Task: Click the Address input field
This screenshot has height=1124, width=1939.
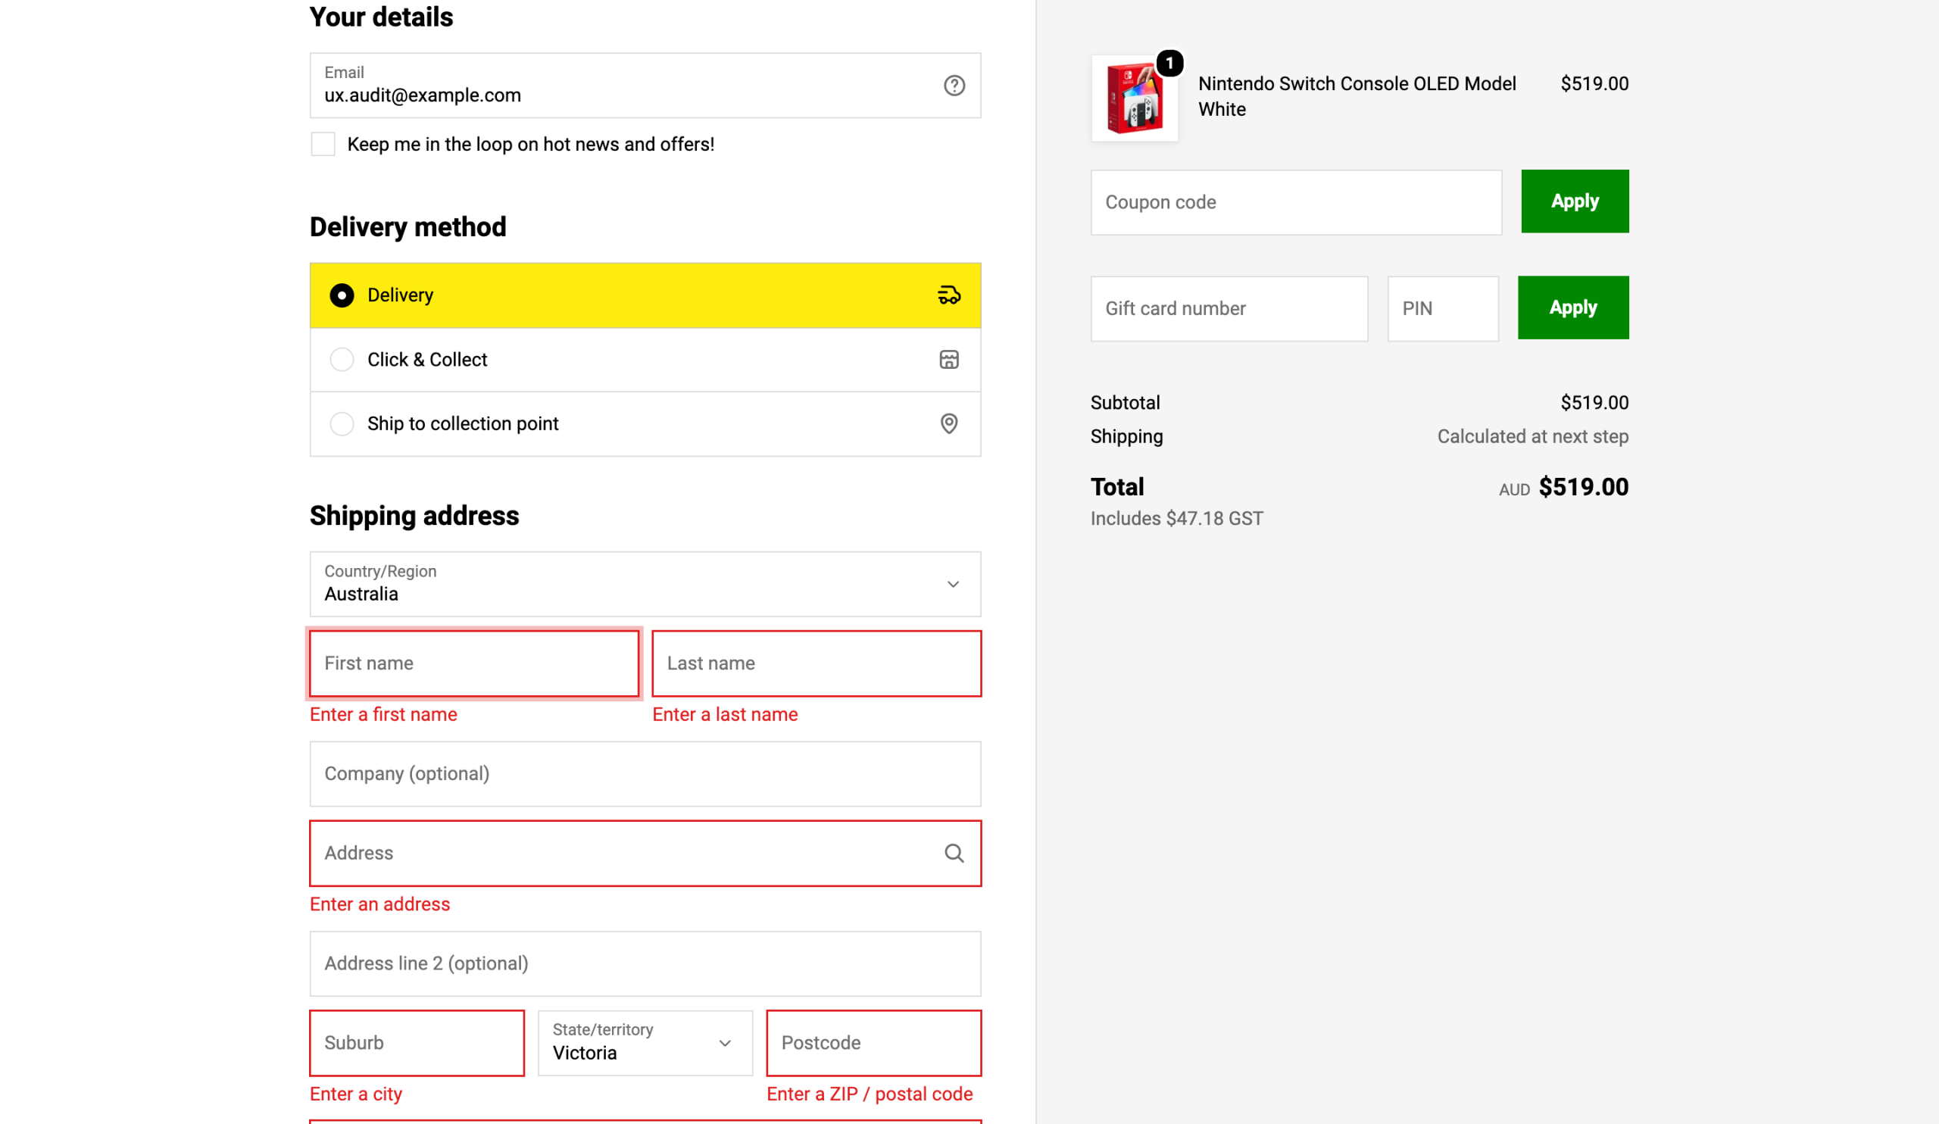Action: [645, 853]
